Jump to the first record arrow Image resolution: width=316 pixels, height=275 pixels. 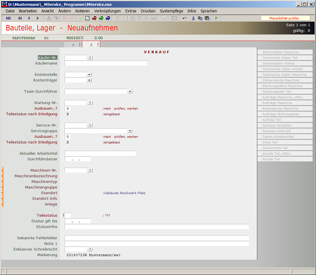pyautogui.click(x=9, y=18)
